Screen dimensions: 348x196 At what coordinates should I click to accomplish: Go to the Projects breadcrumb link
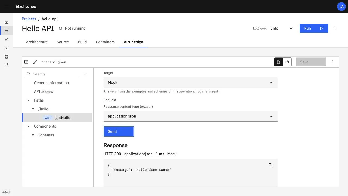point(29,19)
